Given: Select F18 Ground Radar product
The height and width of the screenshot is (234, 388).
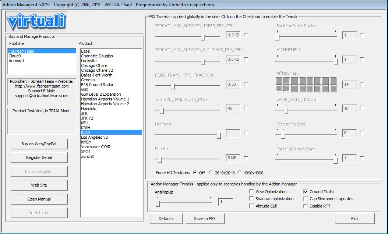Looking at the screenshot, I should coord(111,85).
